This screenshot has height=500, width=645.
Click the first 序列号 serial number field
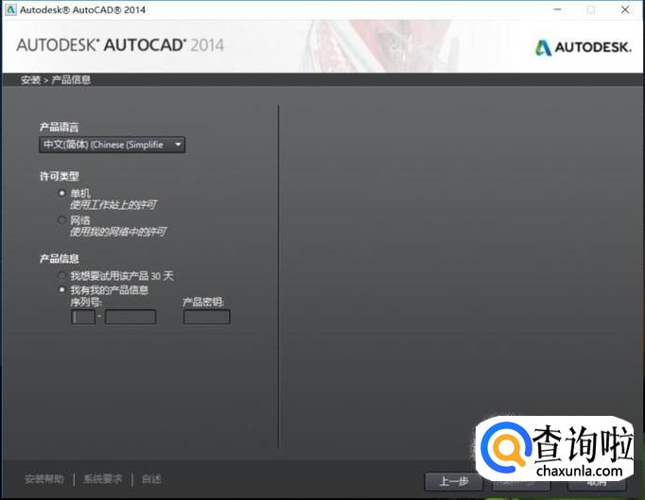83,318
